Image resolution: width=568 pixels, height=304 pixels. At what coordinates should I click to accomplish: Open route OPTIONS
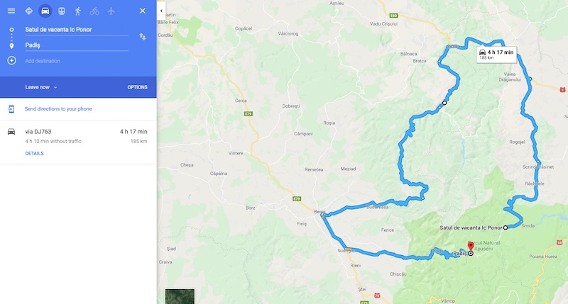pos(137,87)
